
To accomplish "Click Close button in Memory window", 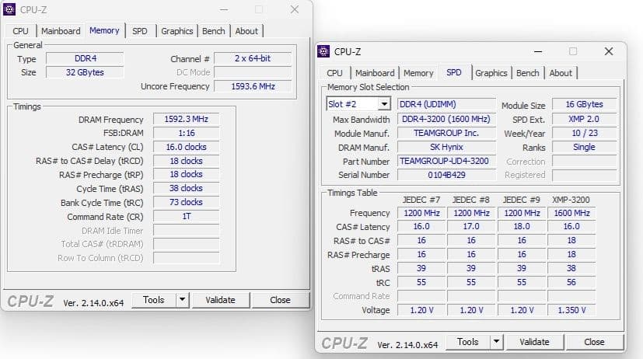I will click(x=280, y=300).
